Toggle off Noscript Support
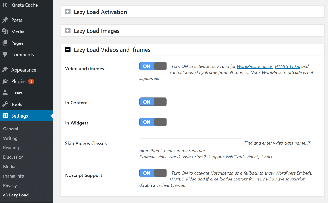 pos(153,173)
